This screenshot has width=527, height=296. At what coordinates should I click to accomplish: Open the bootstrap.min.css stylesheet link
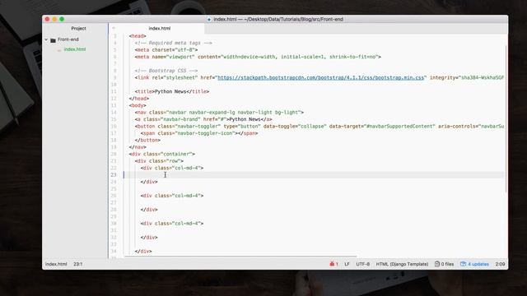pyautogui.click(x=320, y=77)
